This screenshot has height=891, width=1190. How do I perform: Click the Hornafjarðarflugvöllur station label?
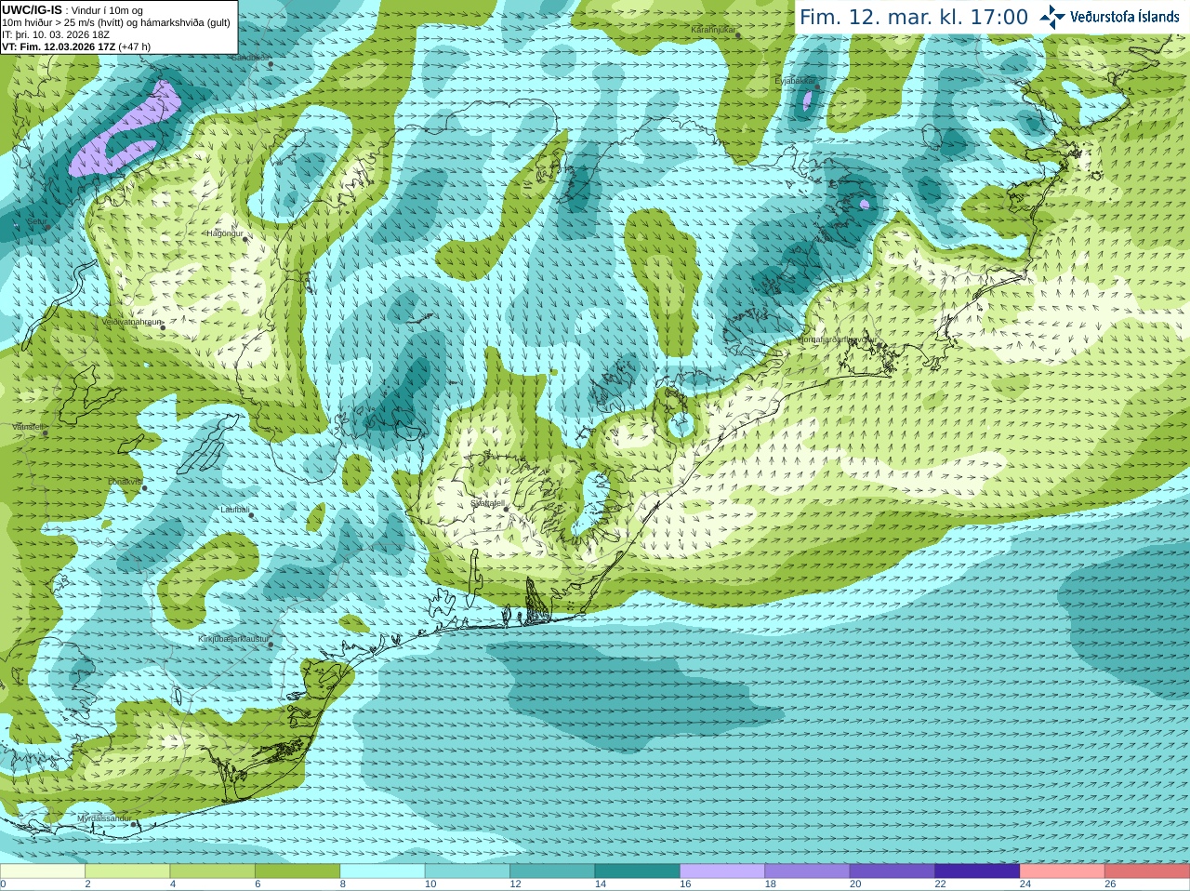click(837, 339)
